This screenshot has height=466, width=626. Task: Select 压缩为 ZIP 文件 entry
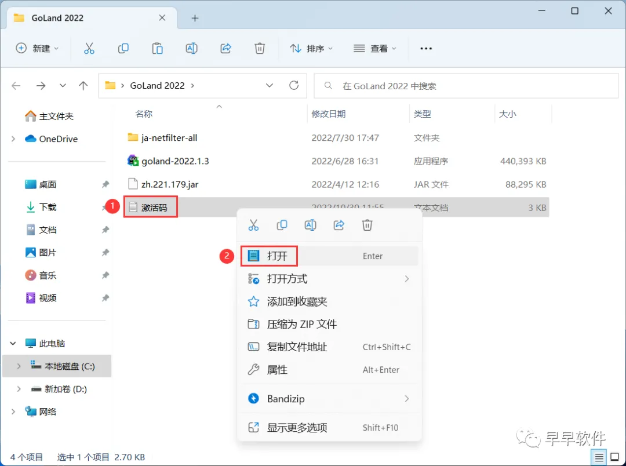(330, 324)
